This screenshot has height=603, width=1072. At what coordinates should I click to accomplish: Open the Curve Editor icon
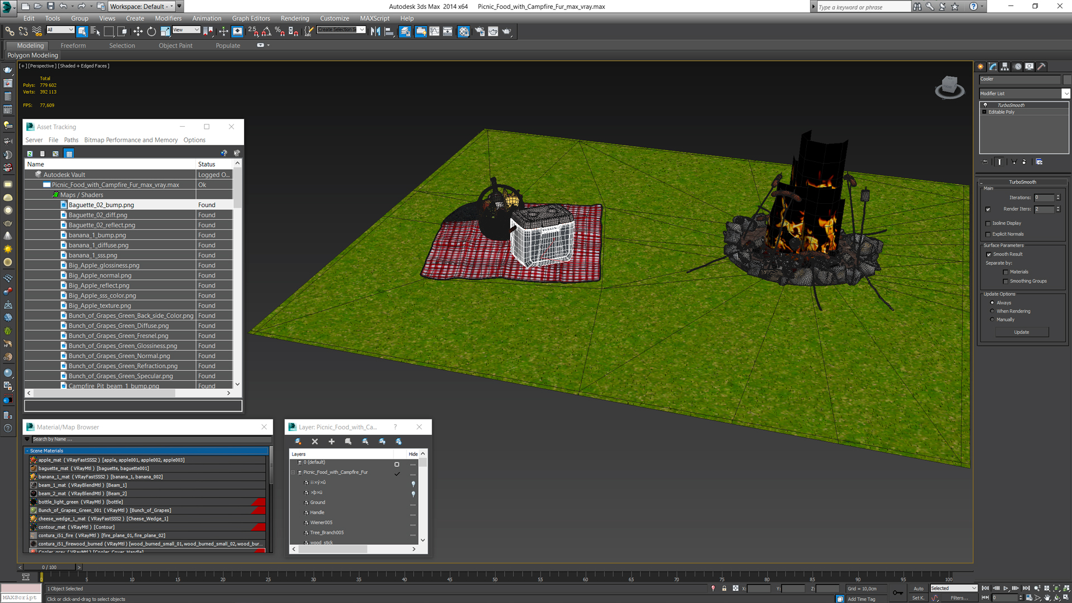434,31
